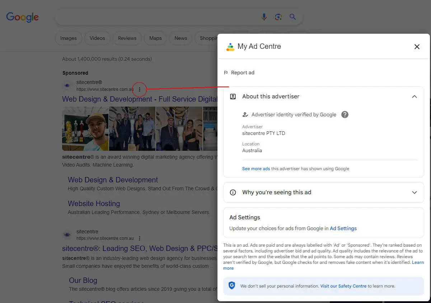
Task: Click the sponsored sitecentre® favicon
Action: (x=67, y=85)
